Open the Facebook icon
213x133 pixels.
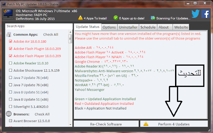tap(205, 14)
